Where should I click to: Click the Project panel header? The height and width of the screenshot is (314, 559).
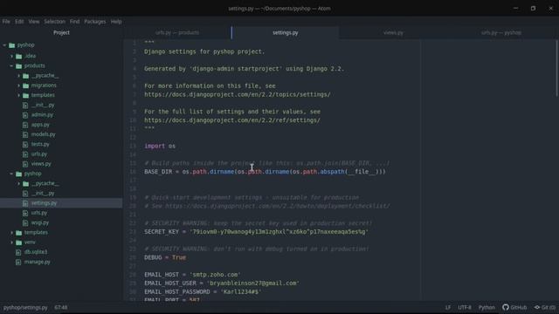pyautogui.click(x=61, y=33)
